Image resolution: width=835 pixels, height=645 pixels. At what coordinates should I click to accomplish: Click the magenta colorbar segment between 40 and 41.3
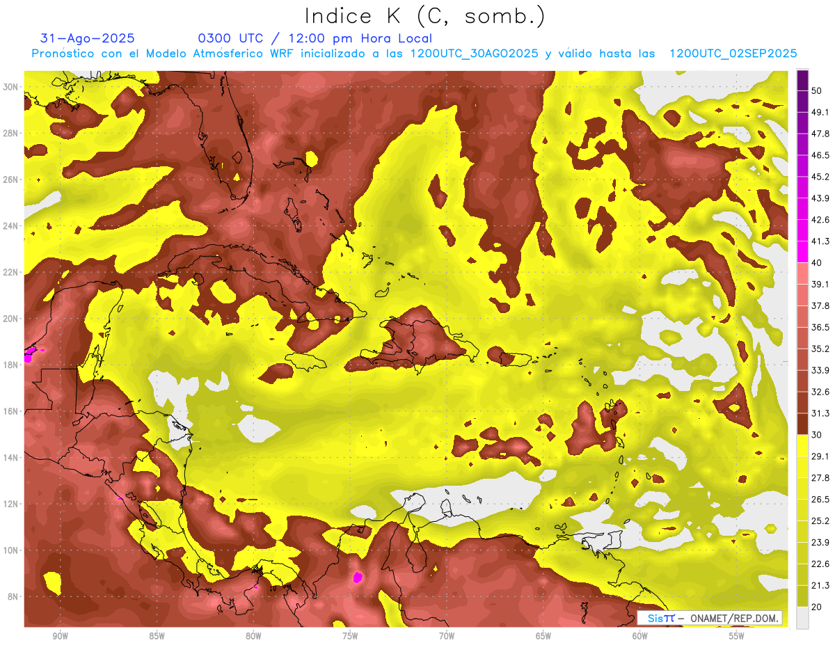point(802,252)
